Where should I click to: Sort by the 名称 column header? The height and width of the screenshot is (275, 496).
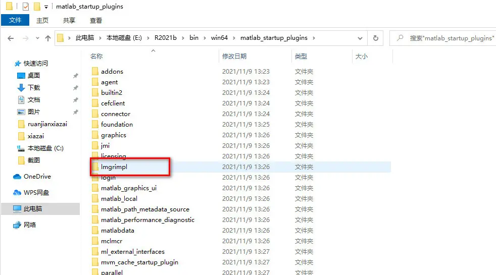[96, 57]
